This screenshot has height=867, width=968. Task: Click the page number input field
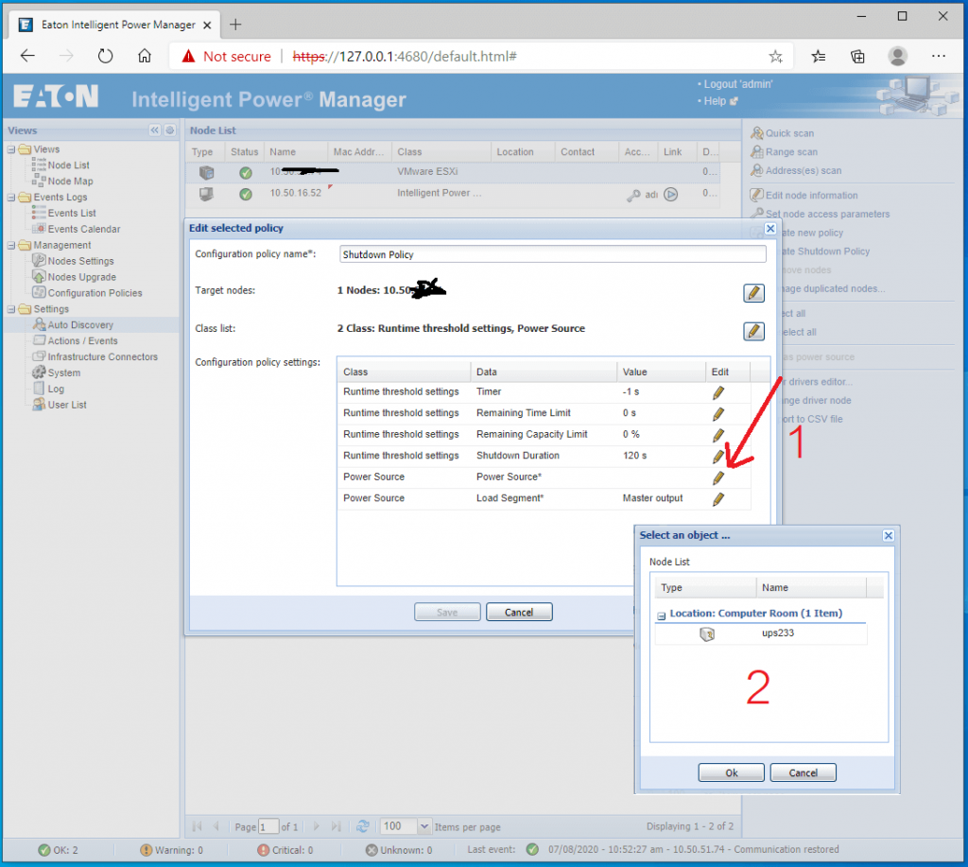pos(268,827)
